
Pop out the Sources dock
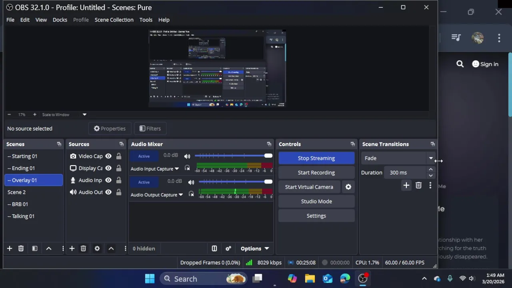tap(122, 144)
